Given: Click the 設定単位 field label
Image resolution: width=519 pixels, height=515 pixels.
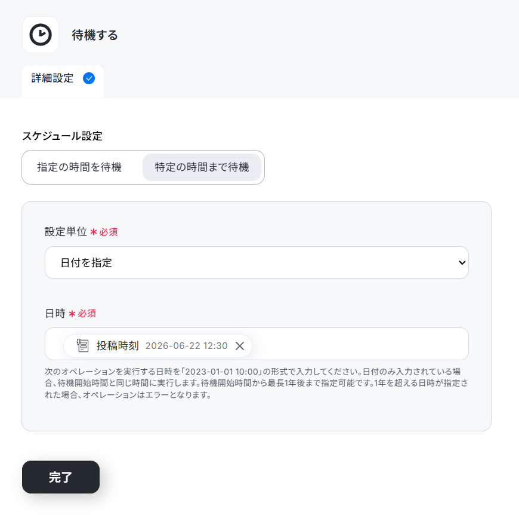Looking at the screenshot, I should tap(66, 232).
